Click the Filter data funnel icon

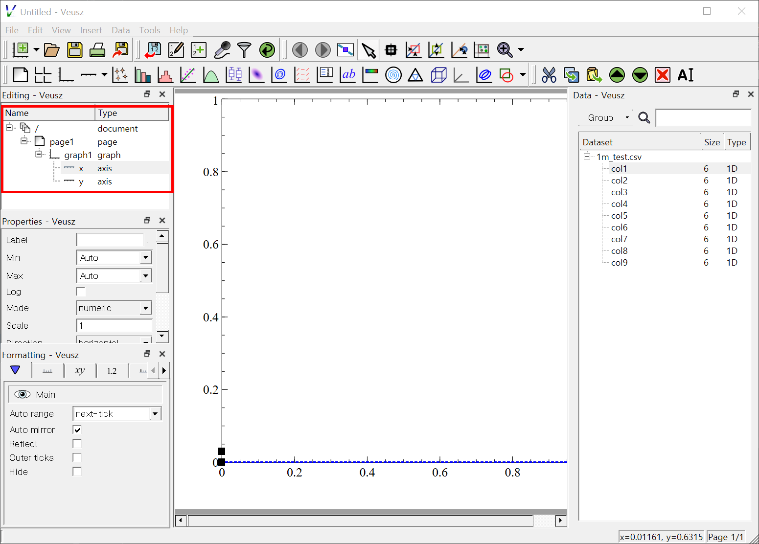244,49
